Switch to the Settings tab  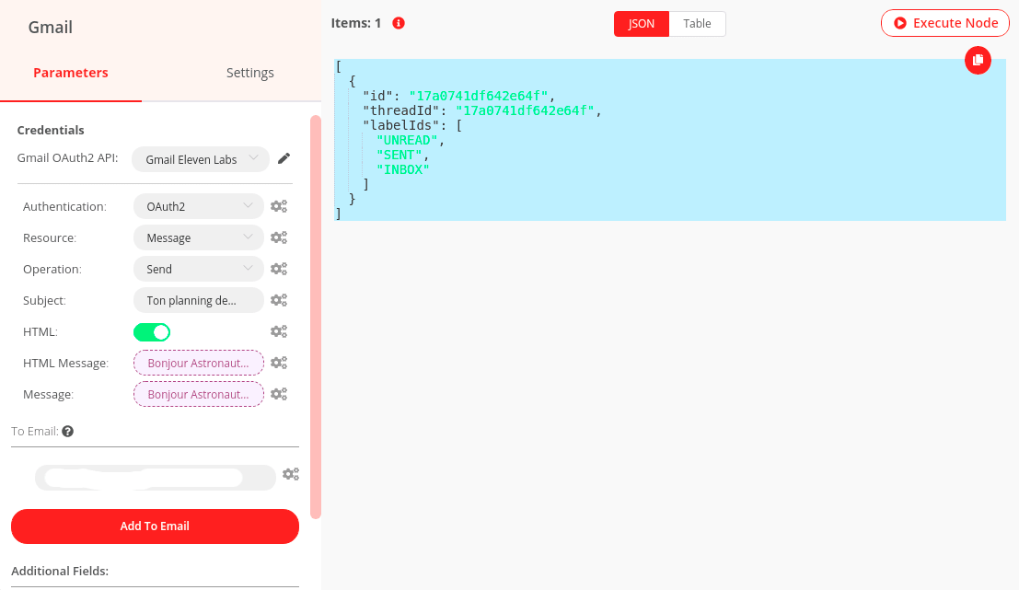[249, 73]
